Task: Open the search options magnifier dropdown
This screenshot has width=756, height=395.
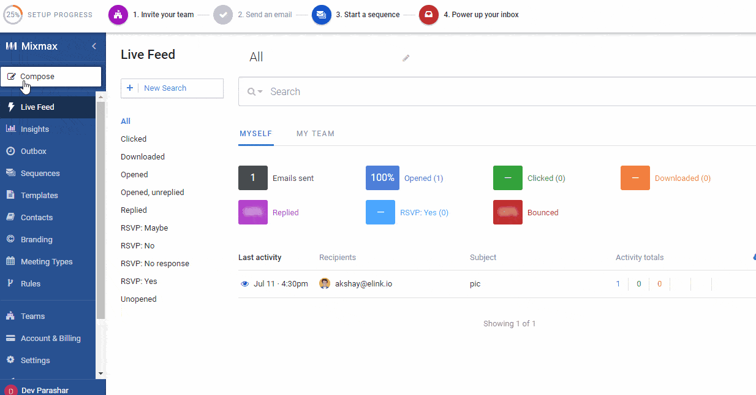Action: 255,92
